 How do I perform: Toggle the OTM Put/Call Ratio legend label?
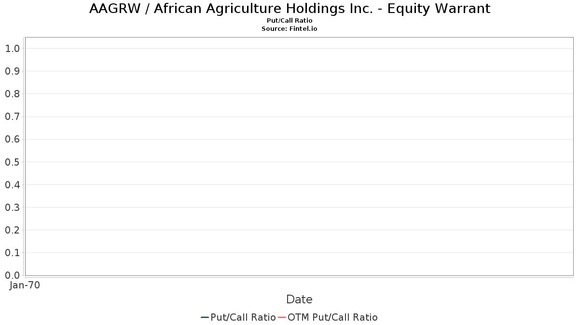coord(333,317)
